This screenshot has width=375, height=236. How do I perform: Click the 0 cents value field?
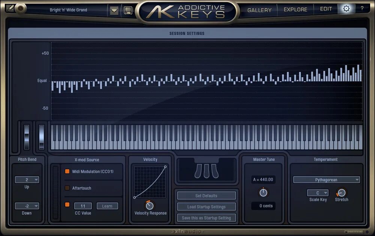(x=263, y=206)
